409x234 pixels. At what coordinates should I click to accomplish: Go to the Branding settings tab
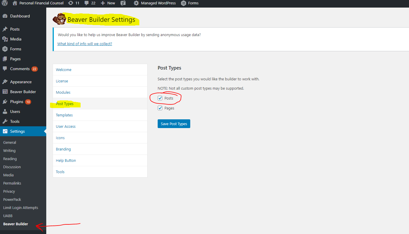[100, 149]
